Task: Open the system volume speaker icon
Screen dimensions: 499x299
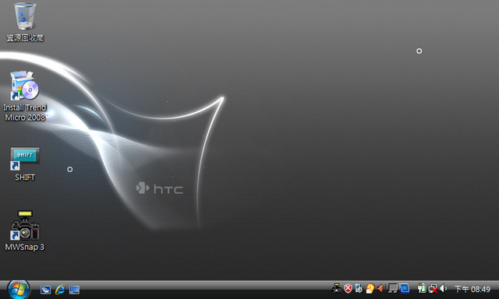Action: [x=444, y=289]
